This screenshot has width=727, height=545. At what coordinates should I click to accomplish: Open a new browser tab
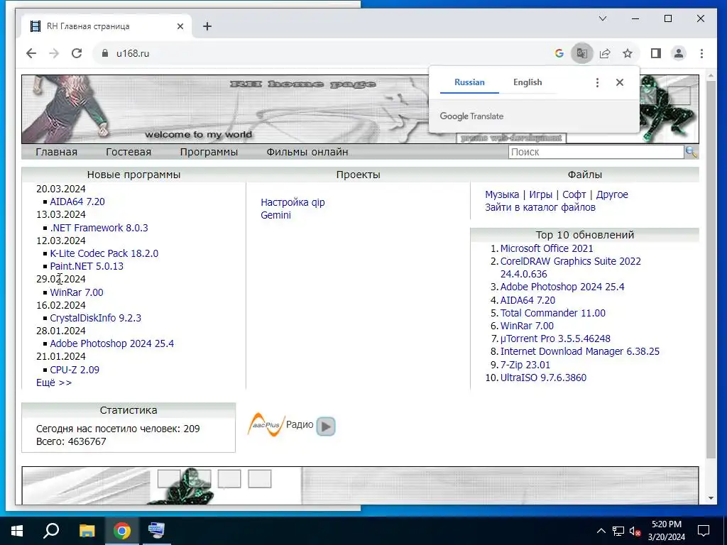207,26
